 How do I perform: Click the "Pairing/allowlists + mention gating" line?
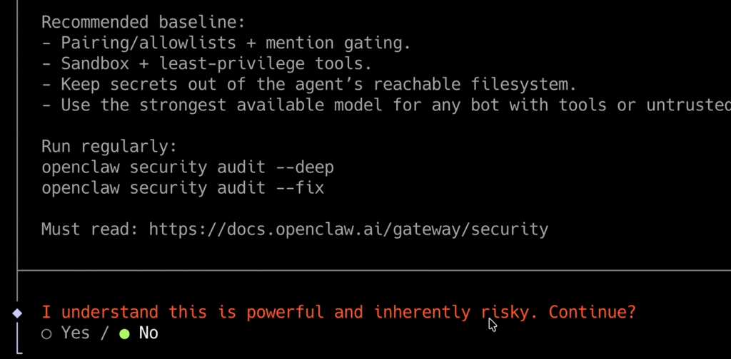pos(226,43)
